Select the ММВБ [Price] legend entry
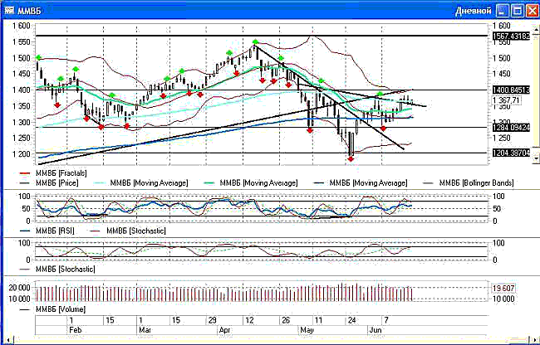 [49, 183]
